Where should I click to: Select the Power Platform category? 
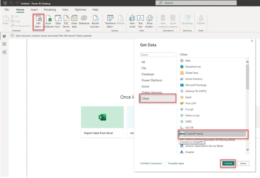point(152,80)
